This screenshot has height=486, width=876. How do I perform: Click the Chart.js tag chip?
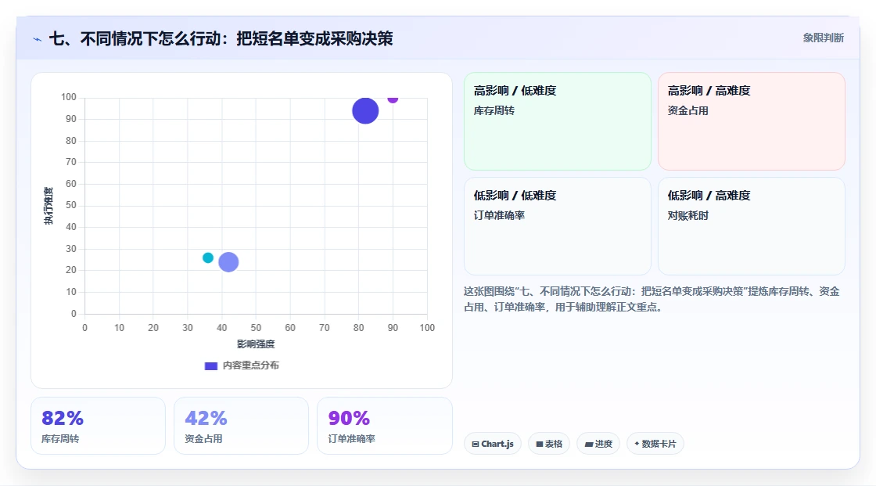click(493, 444)
